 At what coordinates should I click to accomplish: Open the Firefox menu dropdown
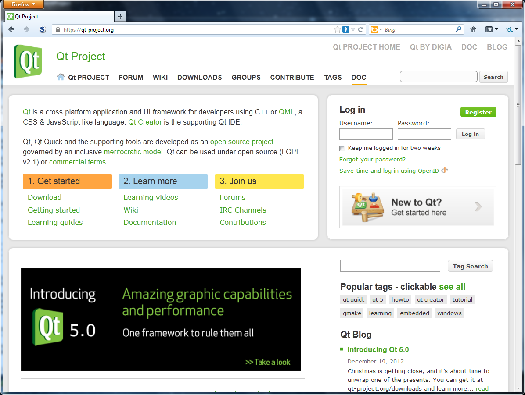pos(23,4)
